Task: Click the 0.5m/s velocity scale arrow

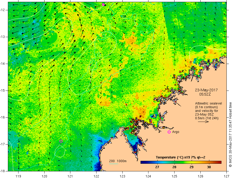Action: click(x=204, y=122)
